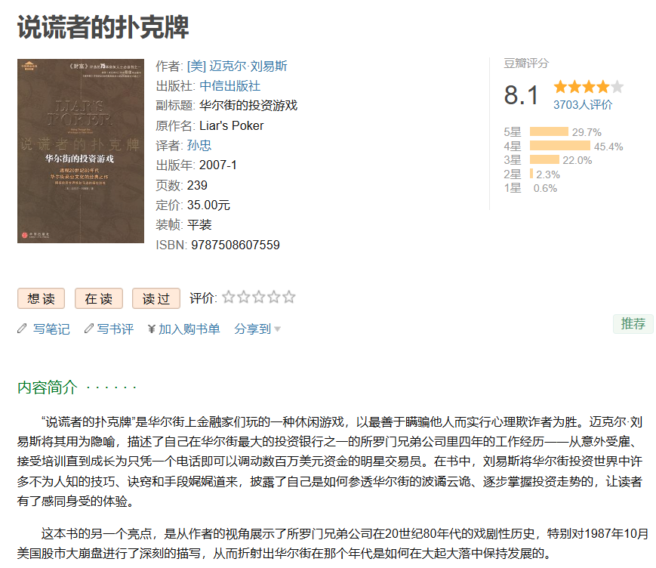Click the 4星 rating bar
The height and width of the screenshot is (568, 656).
[560, 146]
